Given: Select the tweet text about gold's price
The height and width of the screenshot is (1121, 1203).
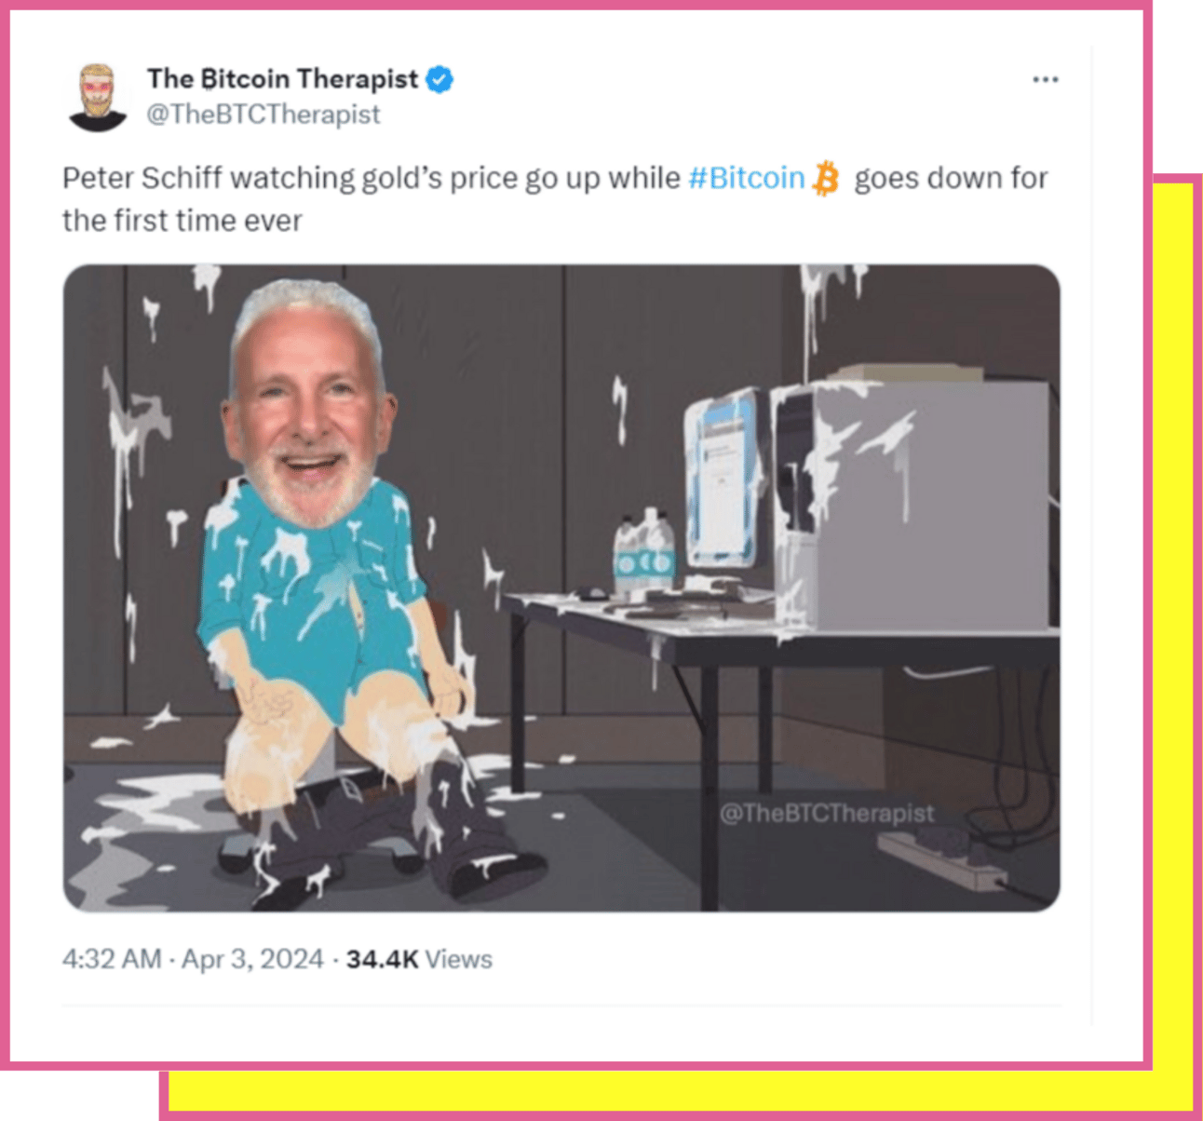Looking at the screenshot, I should [x=555, y=198].
